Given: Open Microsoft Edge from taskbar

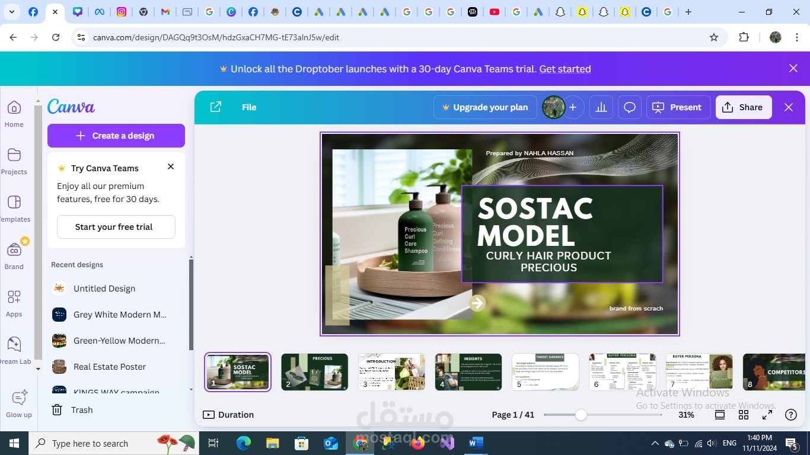Looking at the screenshot, I should coord(244,443).
